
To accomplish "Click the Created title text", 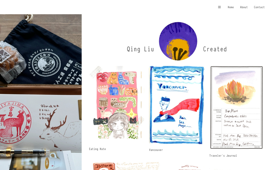I will [215, 49].
